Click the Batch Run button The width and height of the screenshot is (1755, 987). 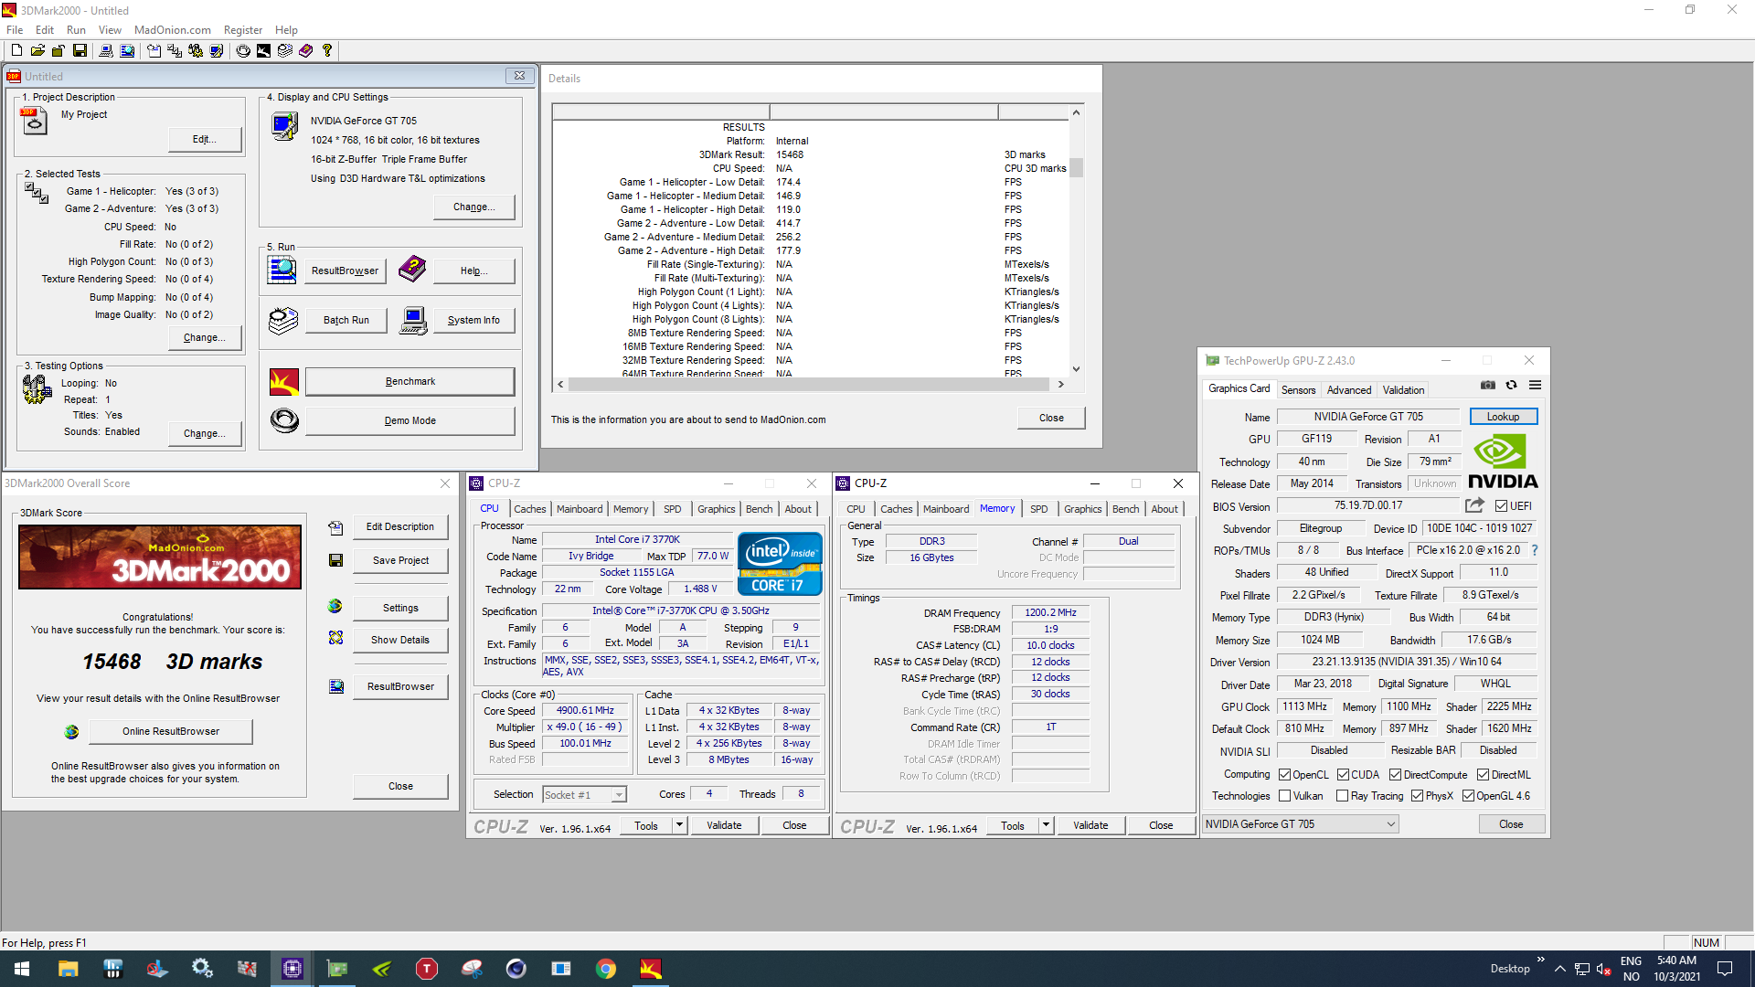346,320
